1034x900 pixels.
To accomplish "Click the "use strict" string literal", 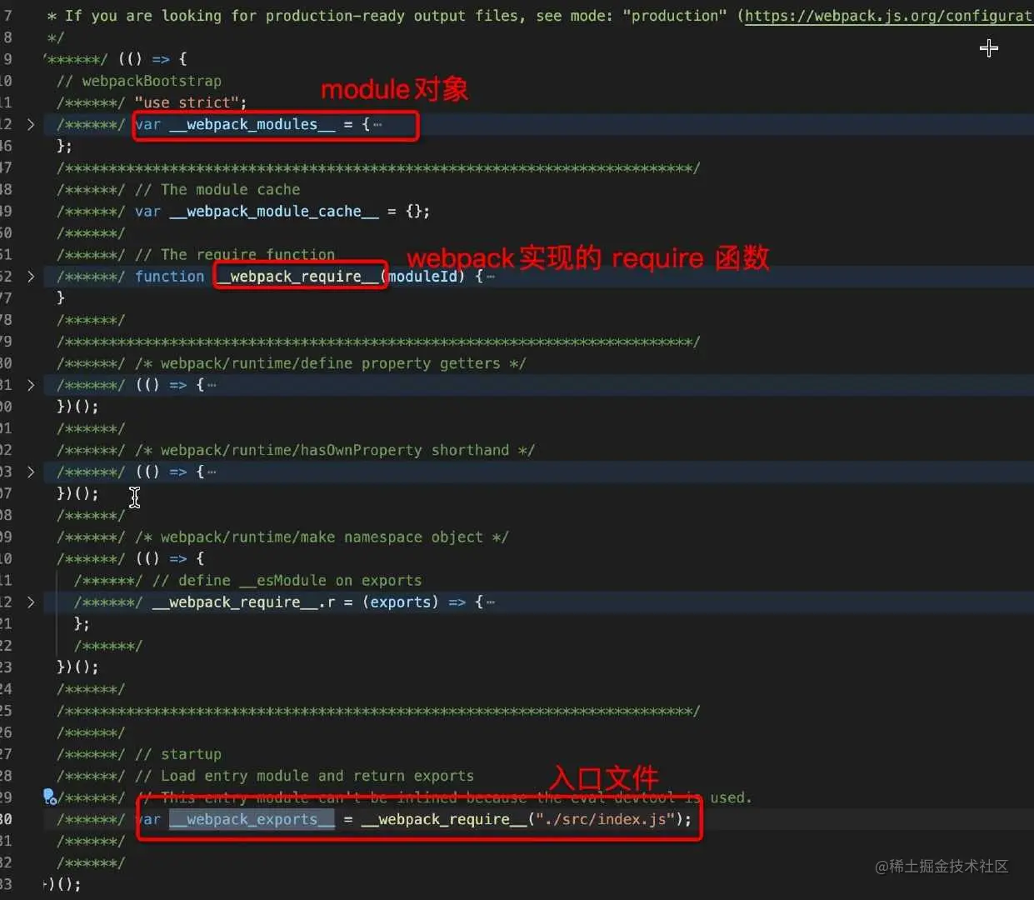I will [187, 102].
